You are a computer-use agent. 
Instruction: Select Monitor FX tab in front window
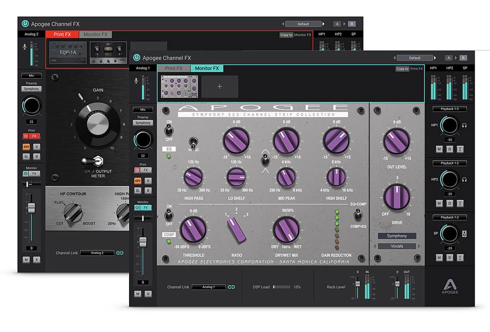click(x=207, y=68)
